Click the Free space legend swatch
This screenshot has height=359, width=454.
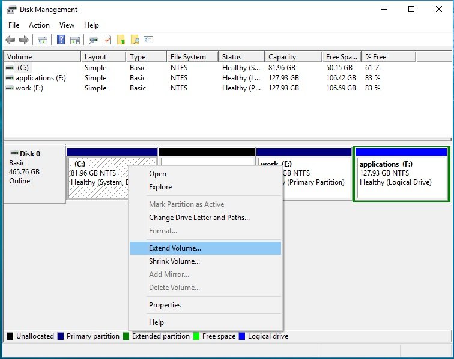coord(196,336)
